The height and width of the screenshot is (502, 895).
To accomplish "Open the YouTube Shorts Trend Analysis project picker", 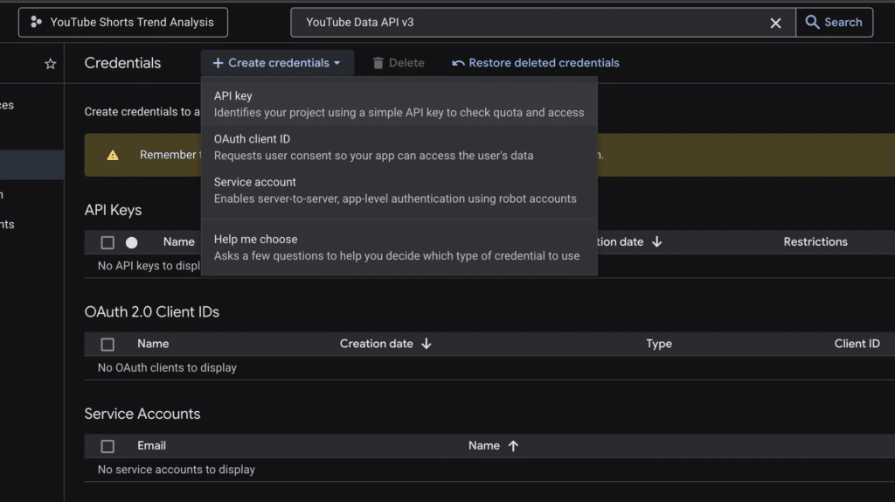I will pyautogui.click(x=122, y=22).
